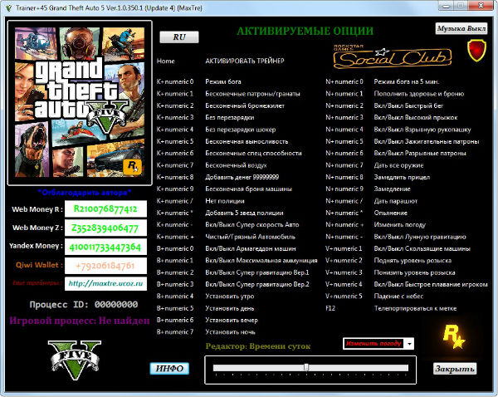
Task: Click Вкл/Выкл Зажигательные патроны option
Action: click(427, 141)
